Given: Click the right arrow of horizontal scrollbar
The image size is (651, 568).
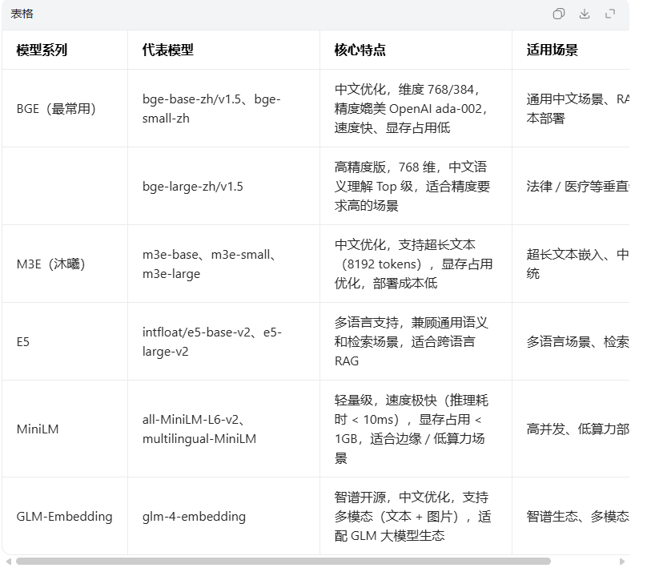Looking at the screenshot, I should (621, 562).
